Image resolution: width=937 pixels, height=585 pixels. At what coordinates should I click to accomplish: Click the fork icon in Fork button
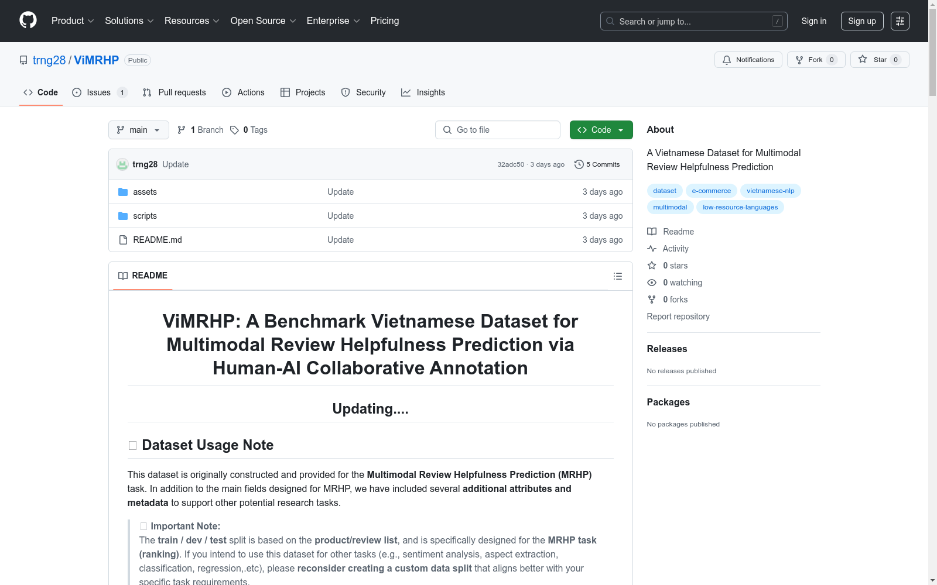(799, 60)
